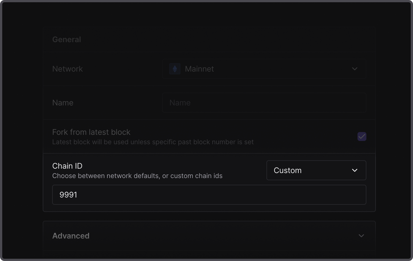Click the Choose between network defaults description
This screenshot has width=413, height=261.
[x=137, y=176]
